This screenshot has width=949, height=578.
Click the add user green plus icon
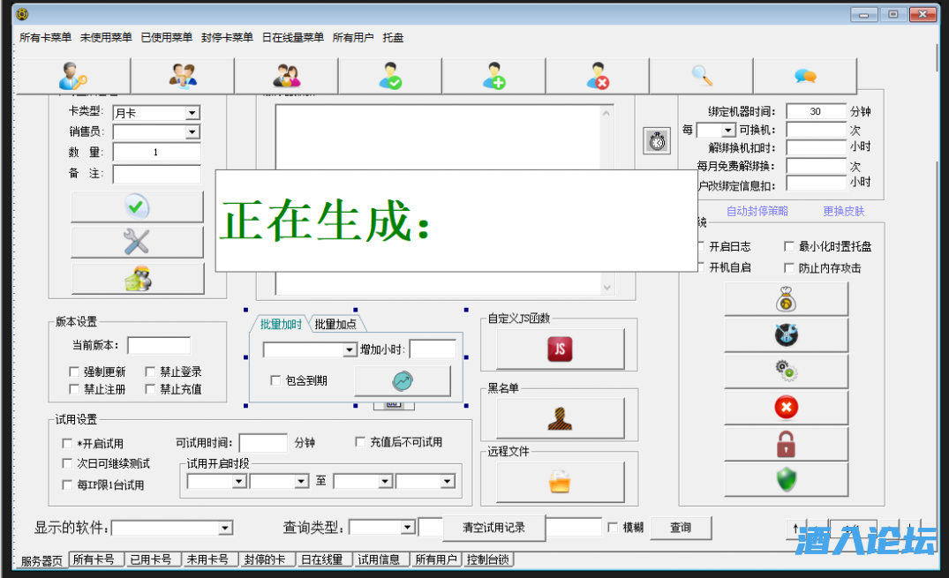pos(493,76)
